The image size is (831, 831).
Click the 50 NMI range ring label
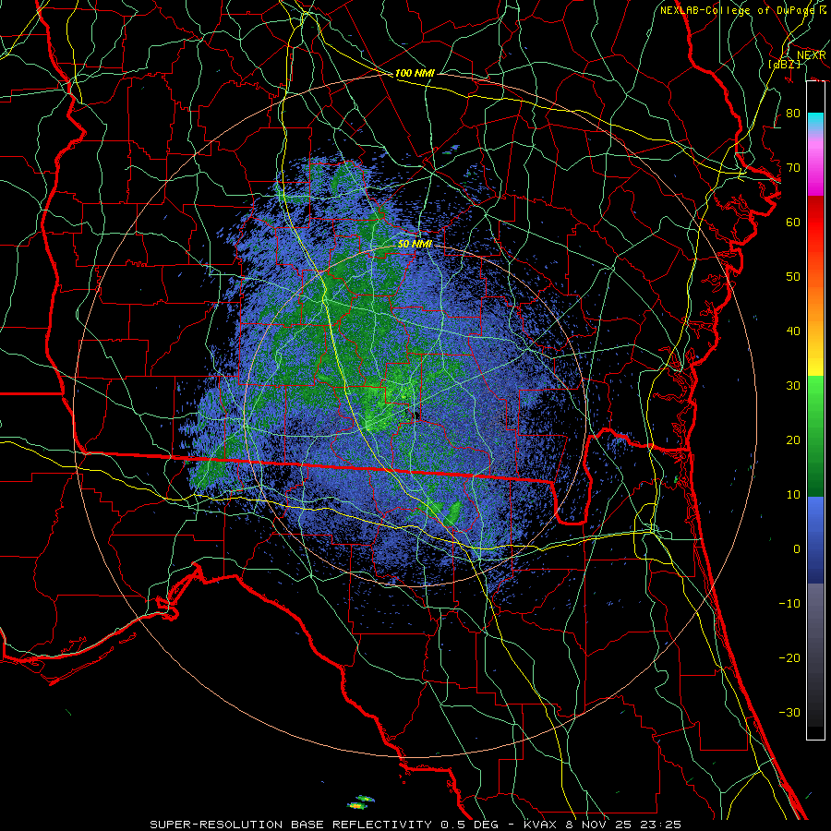pos(415,244)
